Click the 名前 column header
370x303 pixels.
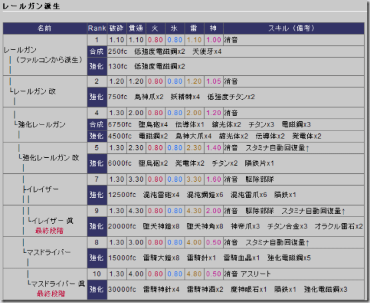click(45, 28)
